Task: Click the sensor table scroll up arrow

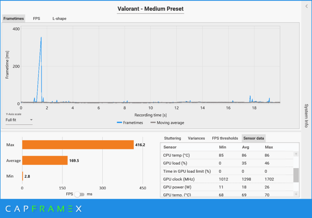Action: pos(296,154)
